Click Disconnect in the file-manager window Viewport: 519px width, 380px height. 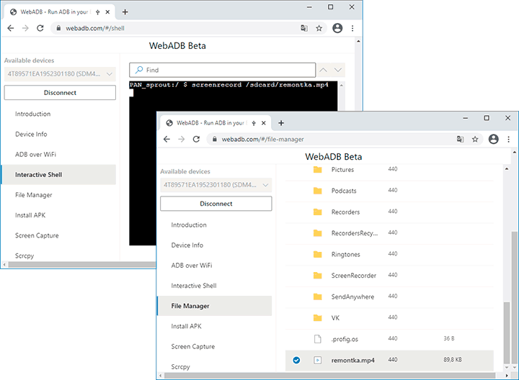click(x=216, y=204)
